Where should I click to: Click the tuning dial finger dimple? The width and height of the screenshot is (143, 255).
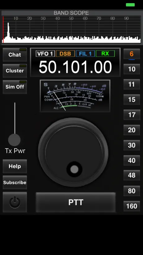74,169
